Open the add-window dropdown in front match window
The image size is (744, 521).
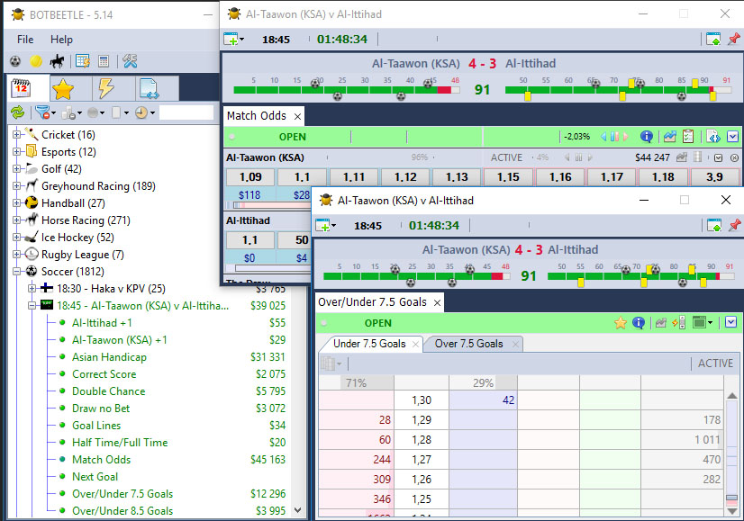(x=325, y=225)
